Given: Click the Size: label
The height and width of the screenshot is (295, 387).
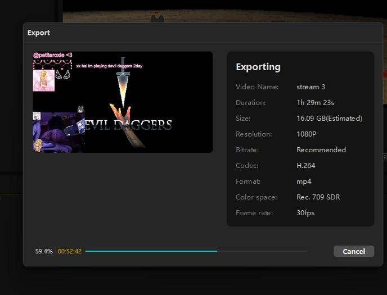Looking at the screenshot, I should [x=243, y=119].
